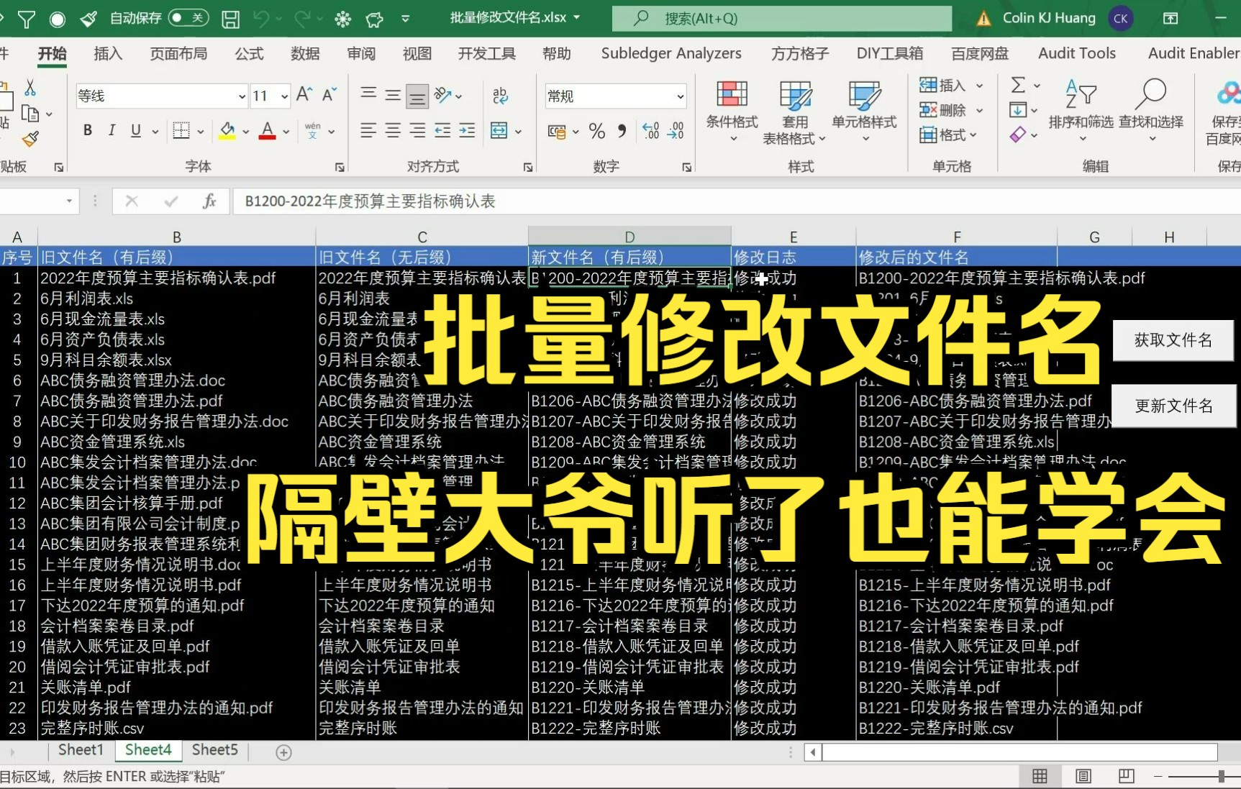Viewport: 1241px width, 789px height.
Task: Open Font dialog launcher
Action: click(340, 167)
